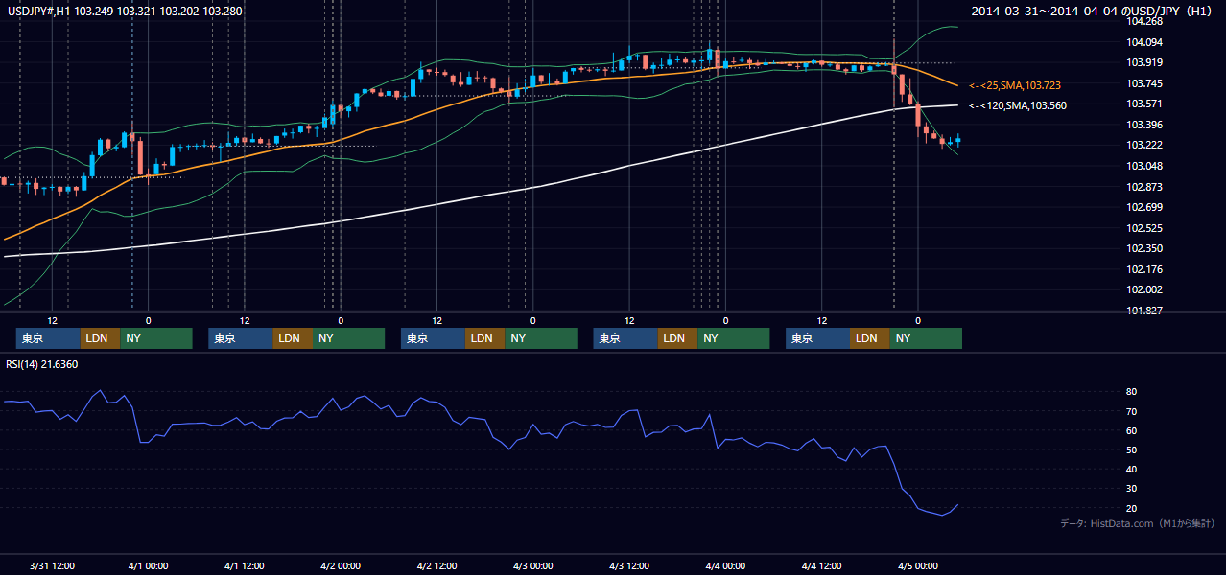1226x575 pixels.
Task: Click the RSI scale value 60
Action: [1132, 430]
